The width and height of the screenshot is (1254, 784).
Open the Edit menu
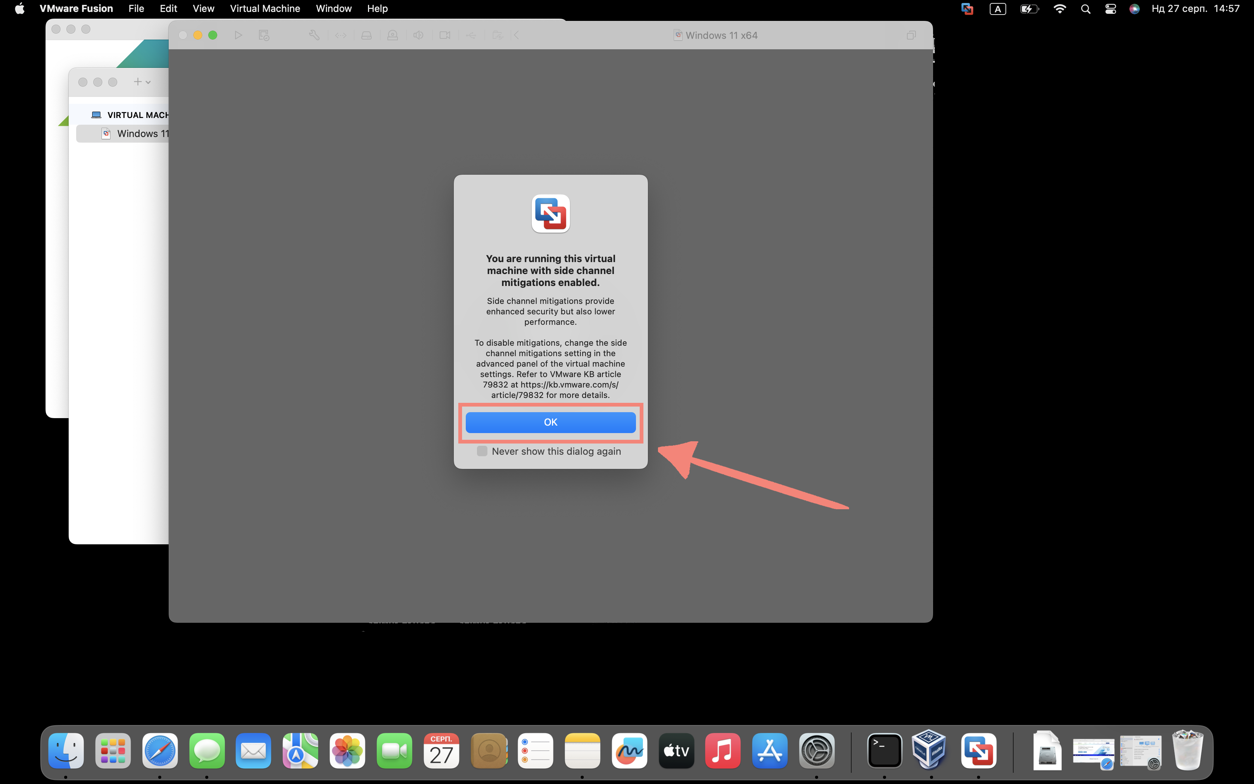(x=168, y=8)
